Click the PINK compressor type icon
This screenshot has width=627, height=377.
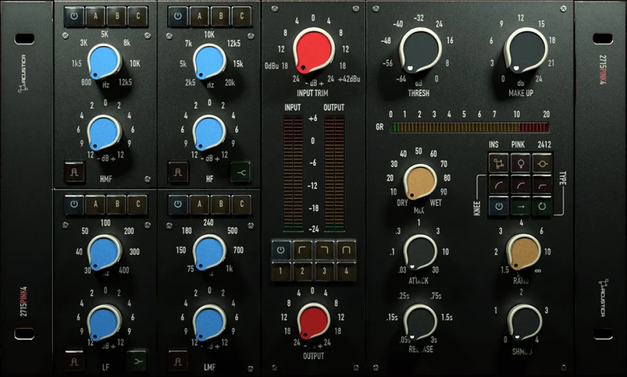pos(520,163)
